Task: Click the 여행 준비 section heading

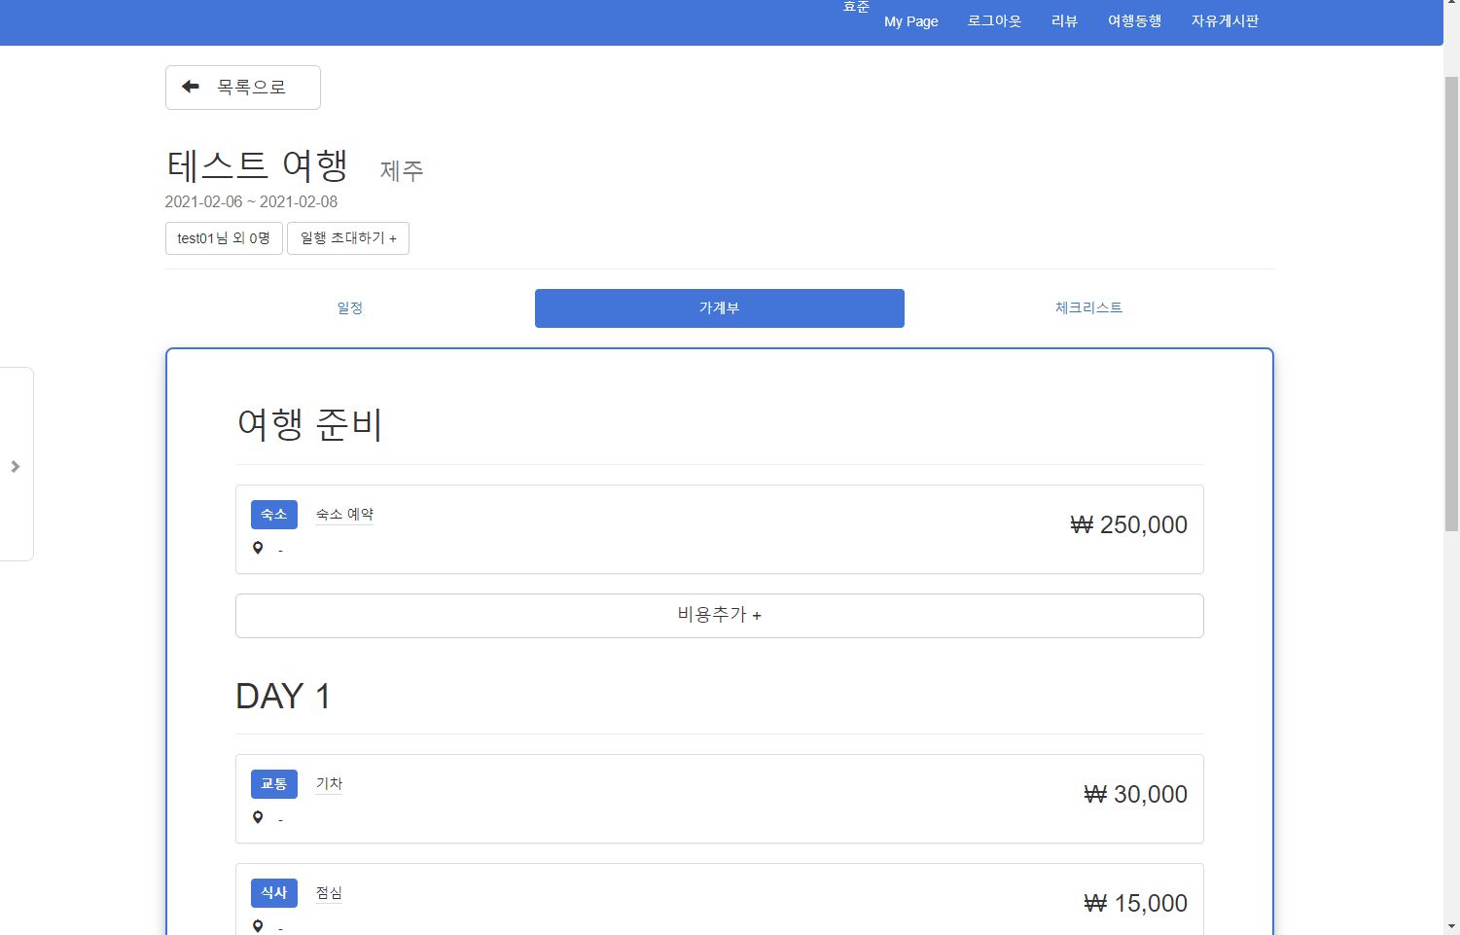Action: [x=310, y=424]
